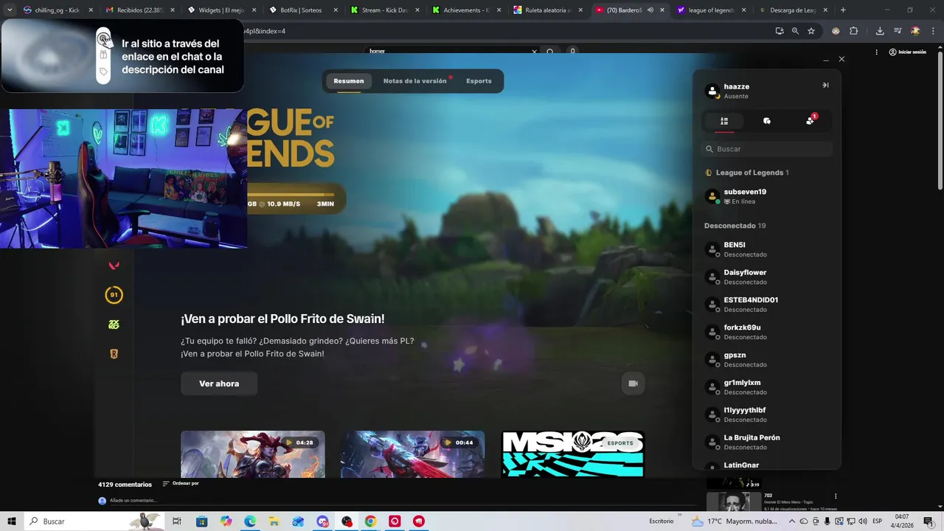Switch to Recibidos Gmail browser tab
Image resolution: width=944 pixels, height=531 pixels.
pyautogui.click(x=139, y=10)
